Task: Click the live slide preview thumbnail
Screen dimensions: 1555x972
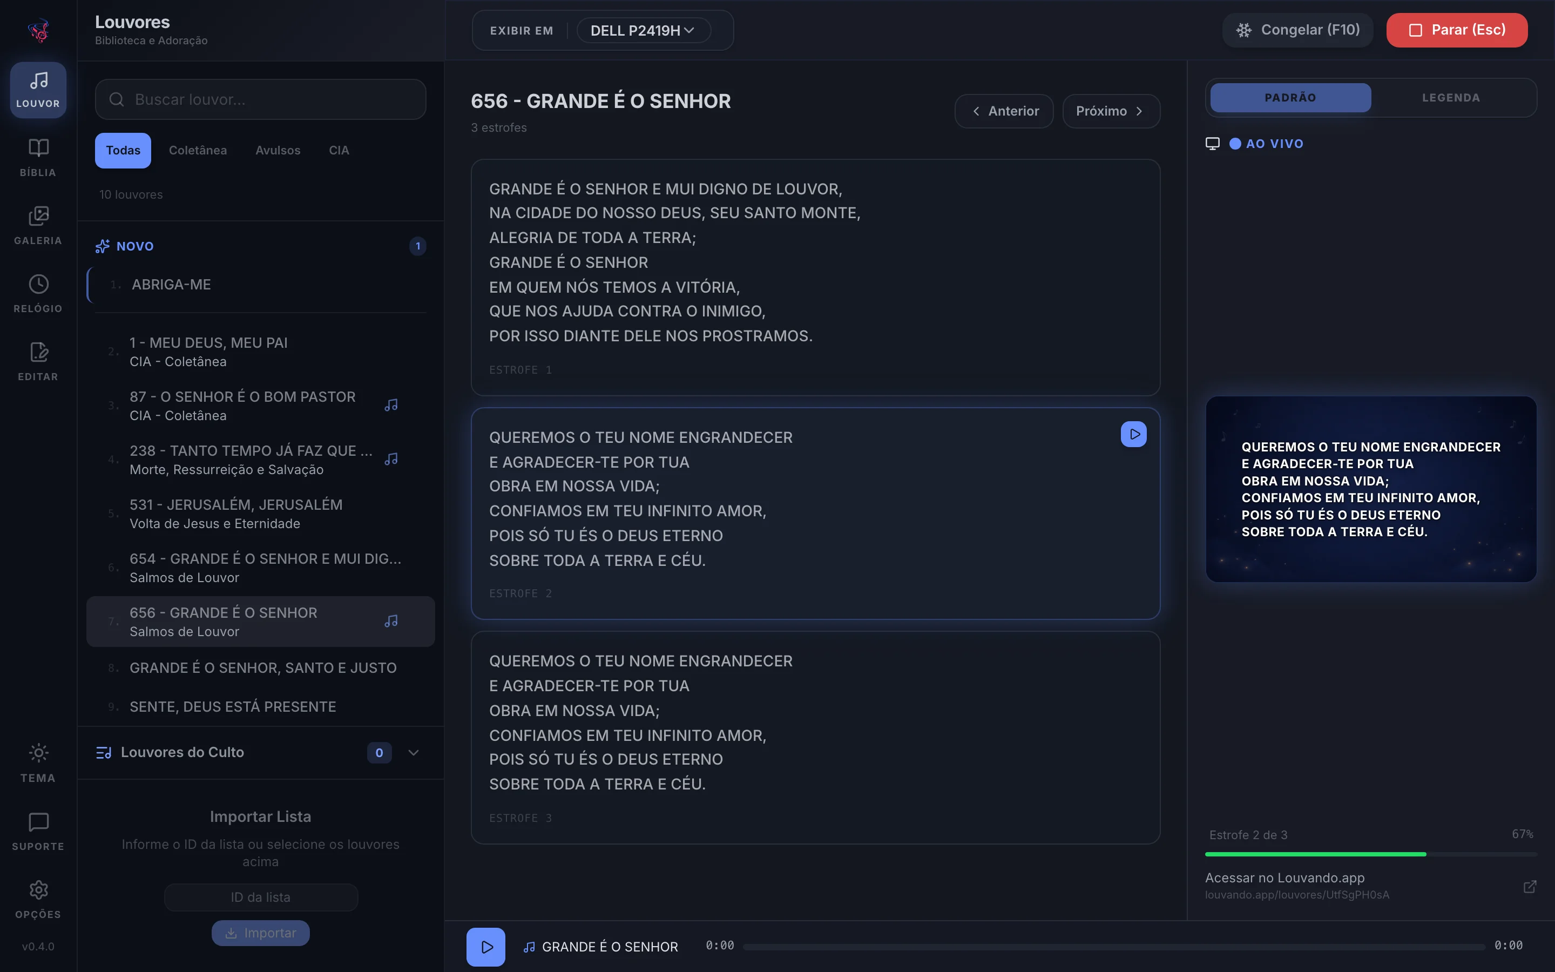Action: [x=1370, y=489]
